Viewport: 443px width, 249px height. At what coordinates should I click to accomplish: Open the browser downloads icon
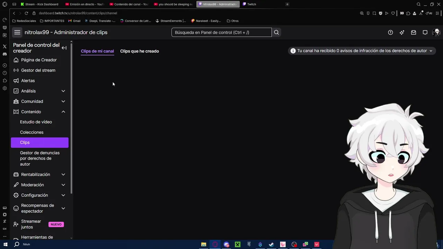(x=421, y=13)
